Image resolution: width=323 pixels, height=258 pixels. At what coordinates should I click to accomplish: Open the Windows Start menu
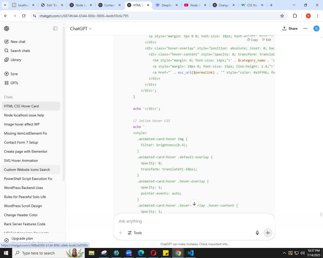6,253
